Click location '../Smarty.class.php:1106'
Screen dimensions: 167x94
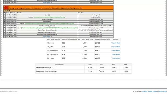(96, 21)
